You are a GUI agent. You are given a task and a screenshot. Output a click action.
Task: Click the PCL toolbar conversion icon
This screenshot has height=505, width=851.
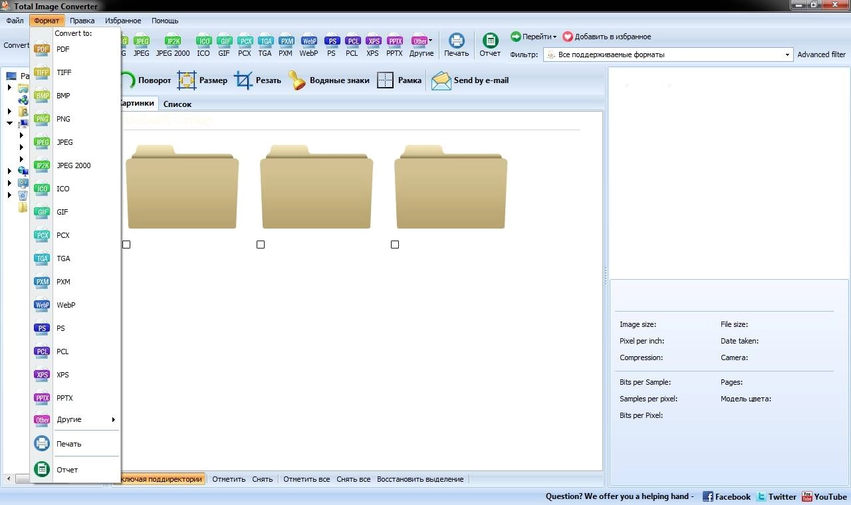point(352,45)
